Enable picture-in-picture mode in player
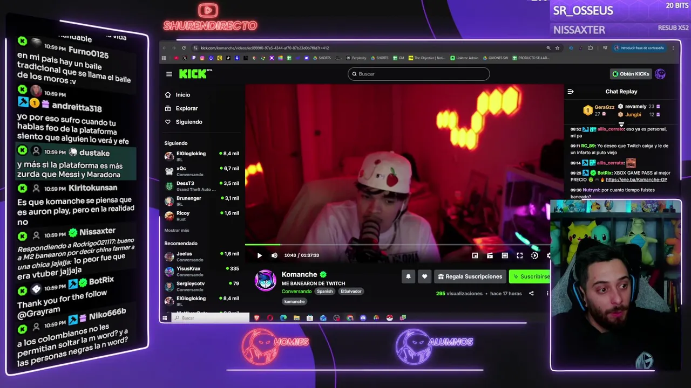Image resolution: width=691 pixels, height=388 pixels. (475, 255)
